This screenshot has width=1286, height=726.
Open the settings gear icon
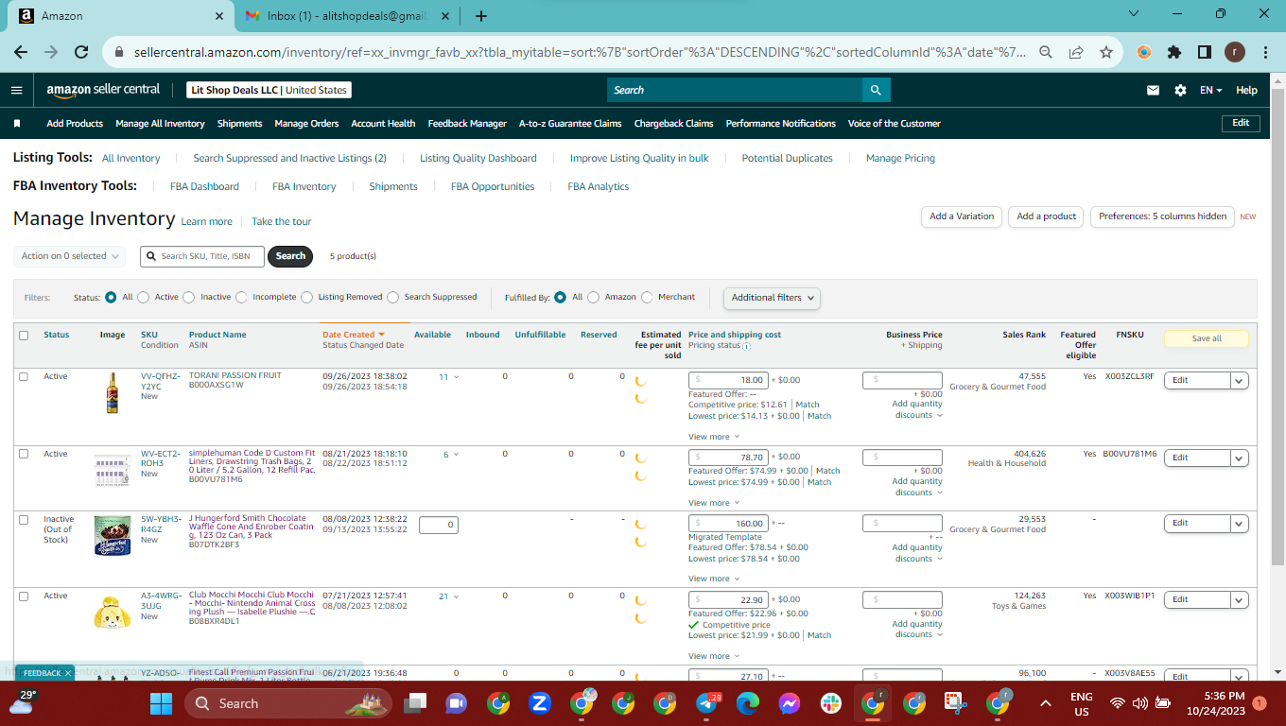click(1180, 90)
